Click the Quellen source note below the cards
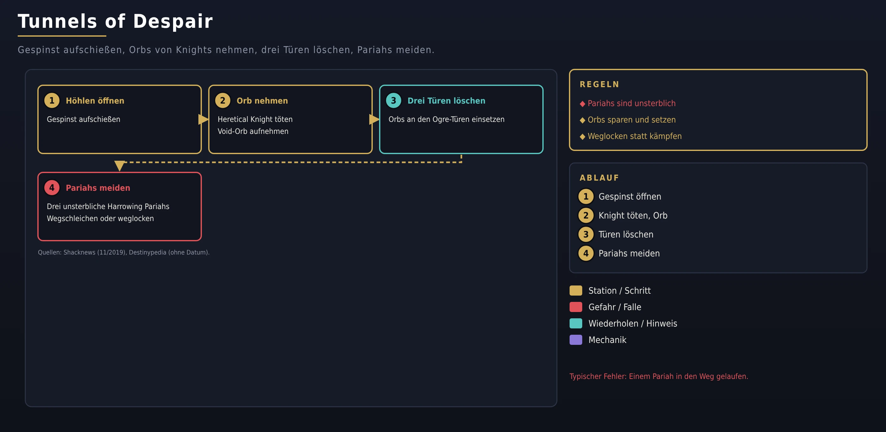Viewport: 886px width, 432px height. 124,253
